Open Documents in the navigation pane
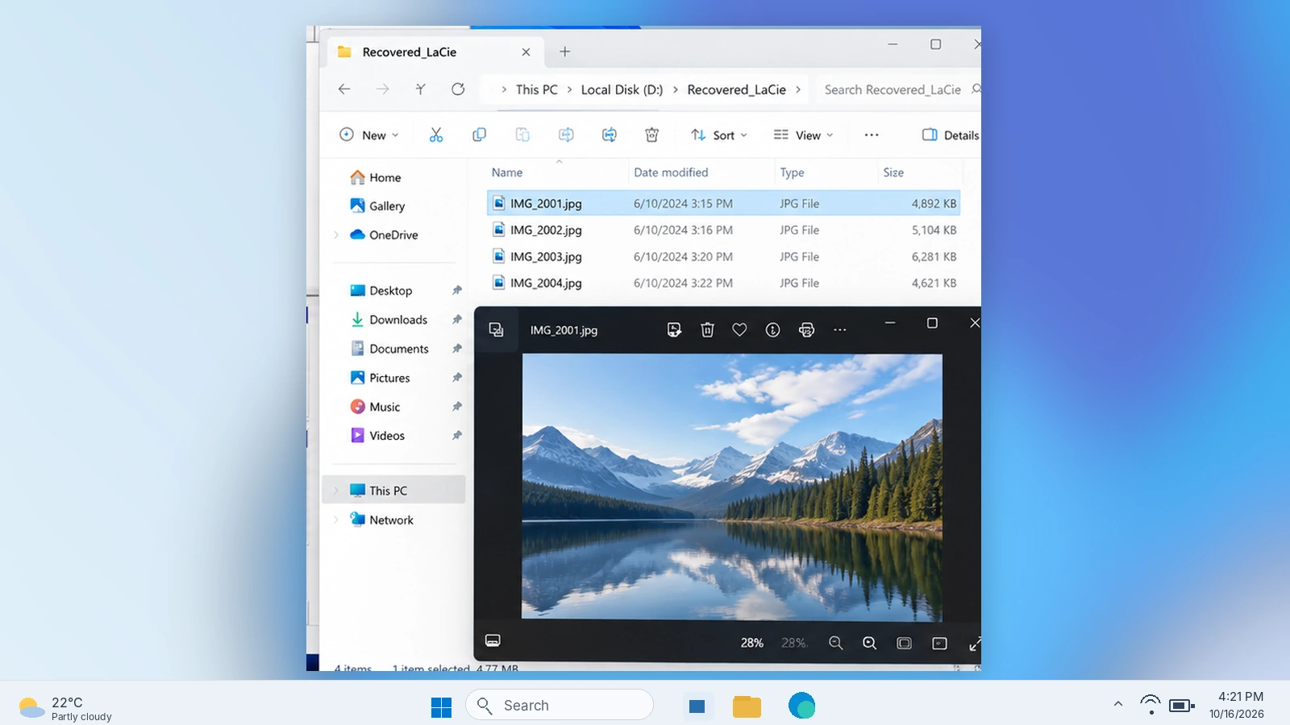 389,349
